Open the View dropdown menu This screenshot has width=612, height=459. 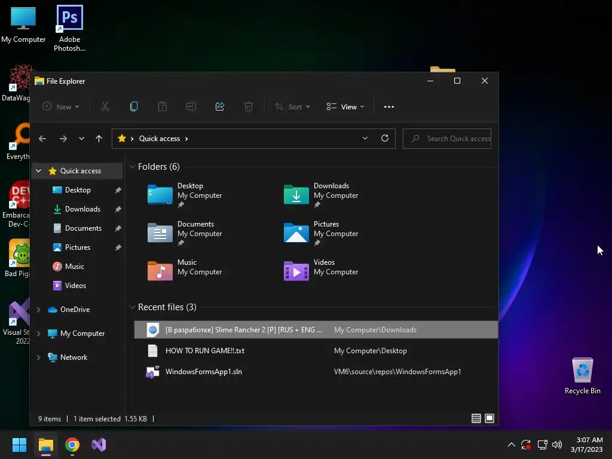345,106
